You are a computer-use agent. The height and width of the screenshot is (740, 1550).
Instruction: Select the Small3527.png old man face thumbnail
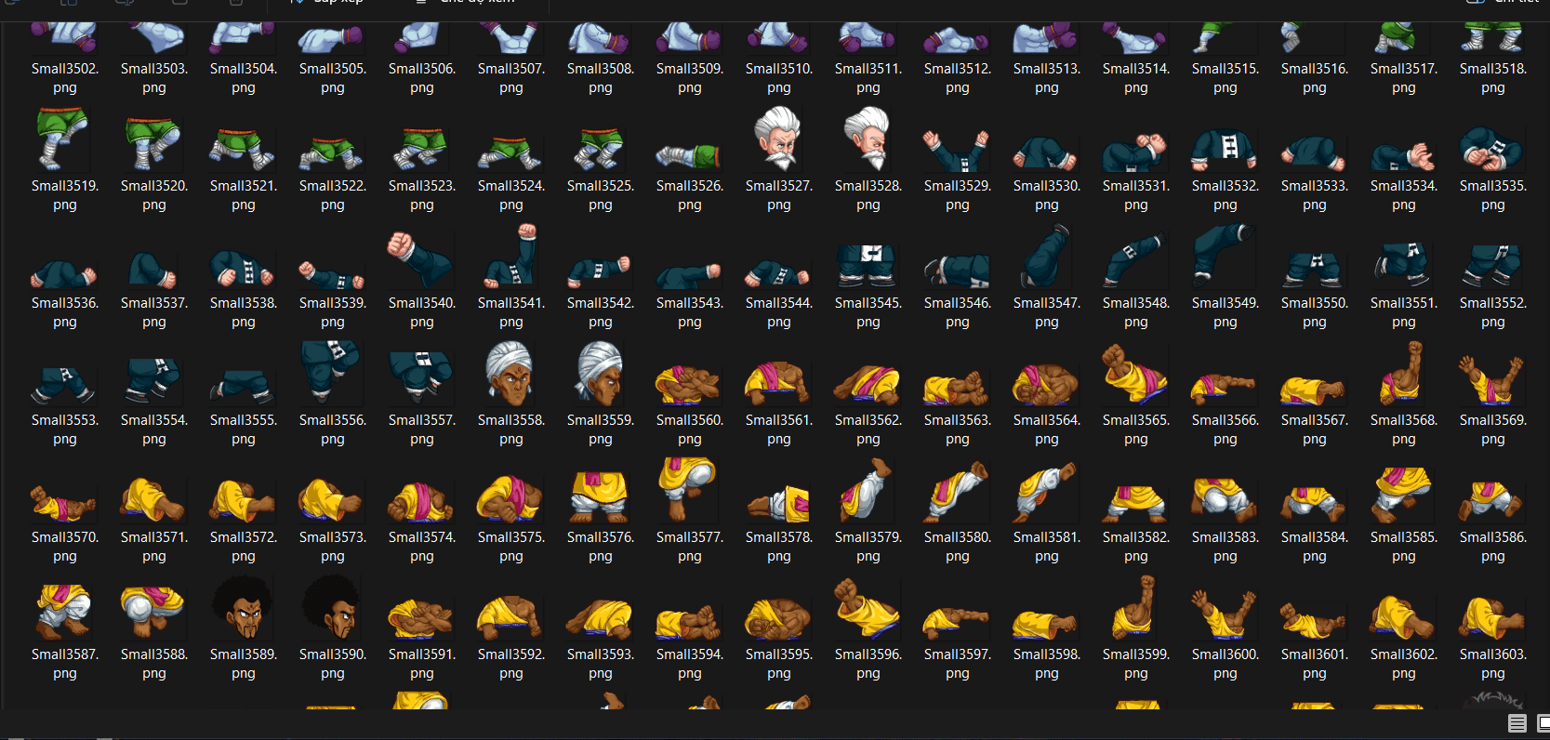pyautogui.click(x=778, y=139)
